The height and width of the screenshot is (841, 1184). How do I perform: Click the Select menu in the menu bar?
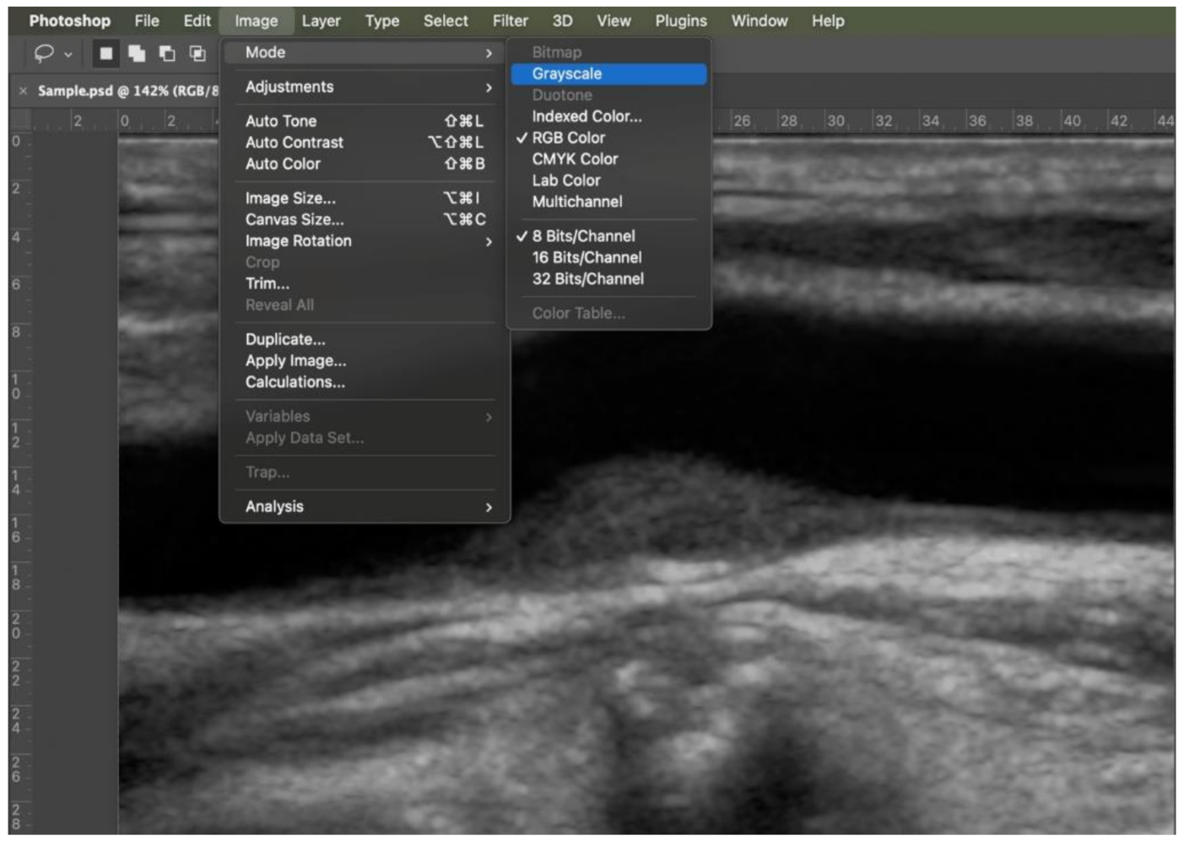pos(446,20)
